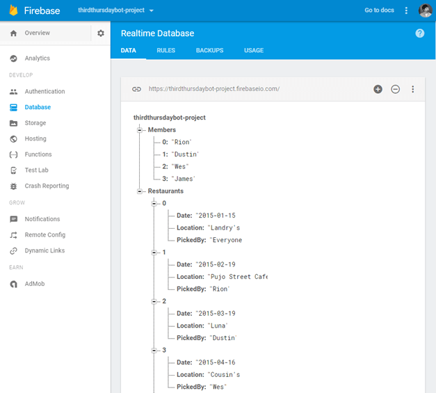Viewport: 436px width, 393px height.
Task: Click Date value "2015-01-15"
Action: click(x=216, y=216)
